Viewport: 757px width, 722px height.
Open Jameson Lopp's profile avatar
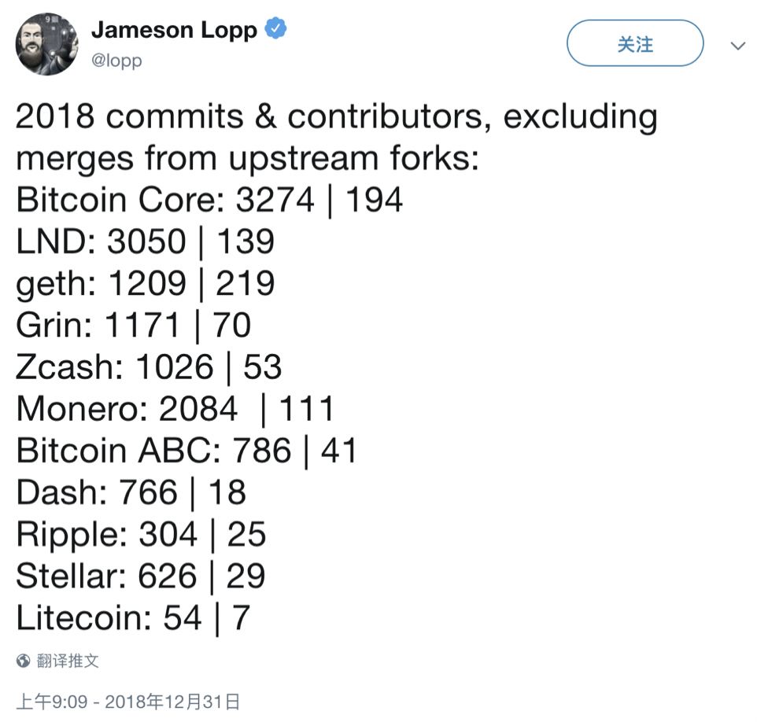[46, 44]
